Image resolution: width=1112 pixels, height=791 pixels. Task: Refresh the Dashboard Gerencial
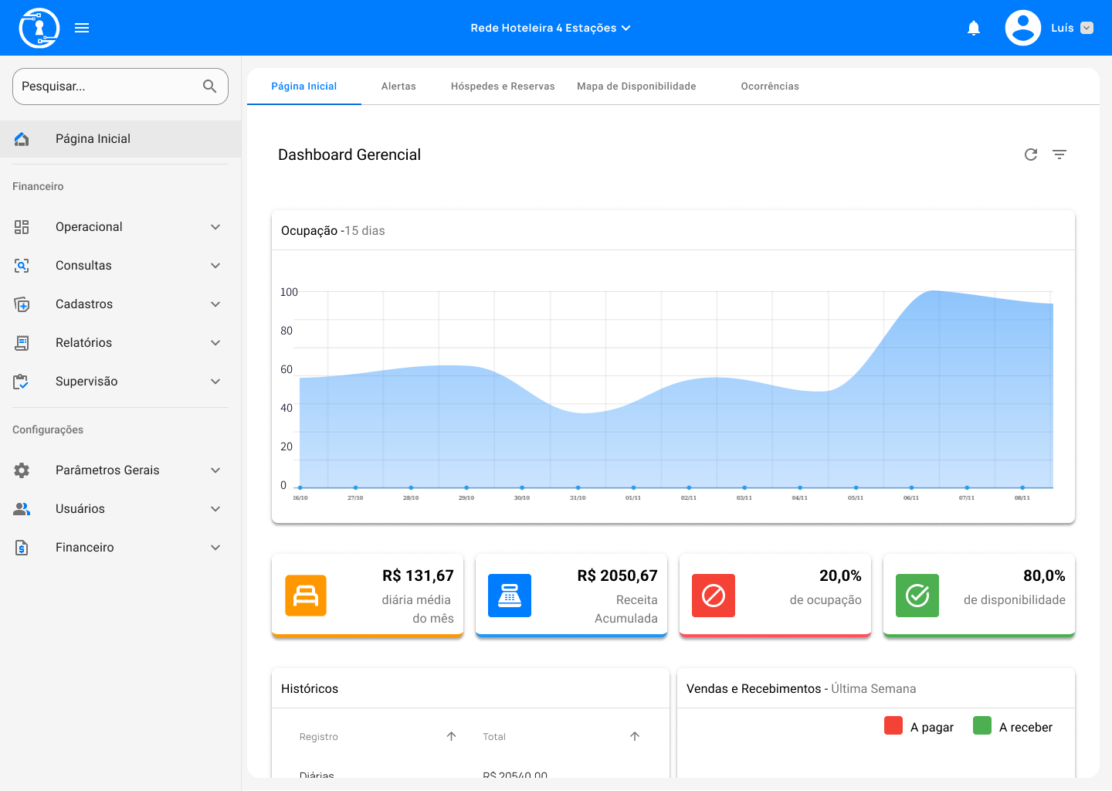pyautogui.click(x=1030, y=154)
